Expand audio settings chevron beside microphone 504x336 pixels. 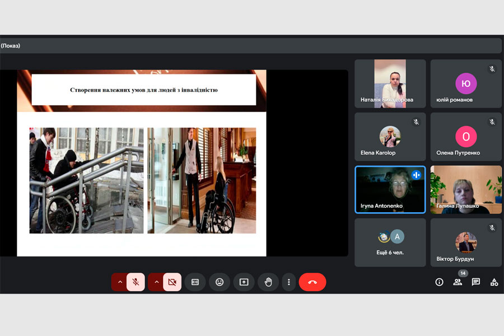(120, 282)
